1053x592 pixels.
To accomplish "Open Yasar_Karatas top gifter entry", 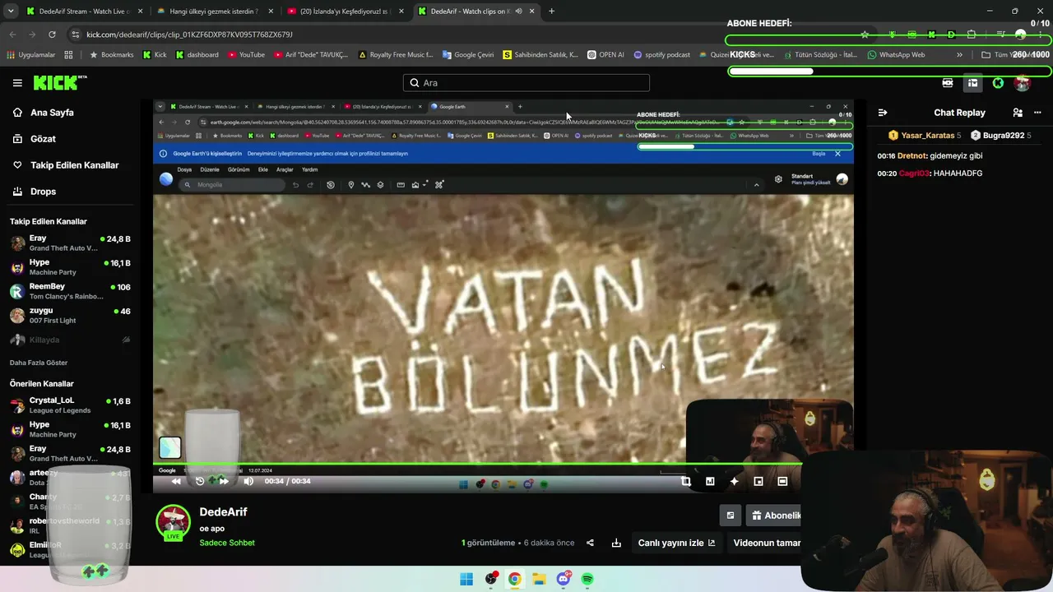I will (x=925, y=136).
